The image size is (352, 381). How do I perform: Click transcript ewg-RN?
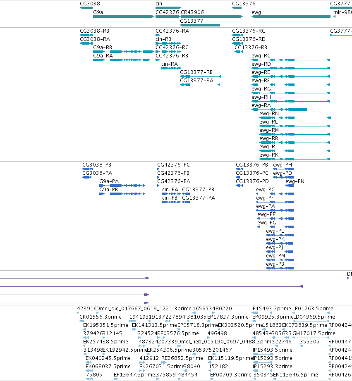[x=295, y=118]
